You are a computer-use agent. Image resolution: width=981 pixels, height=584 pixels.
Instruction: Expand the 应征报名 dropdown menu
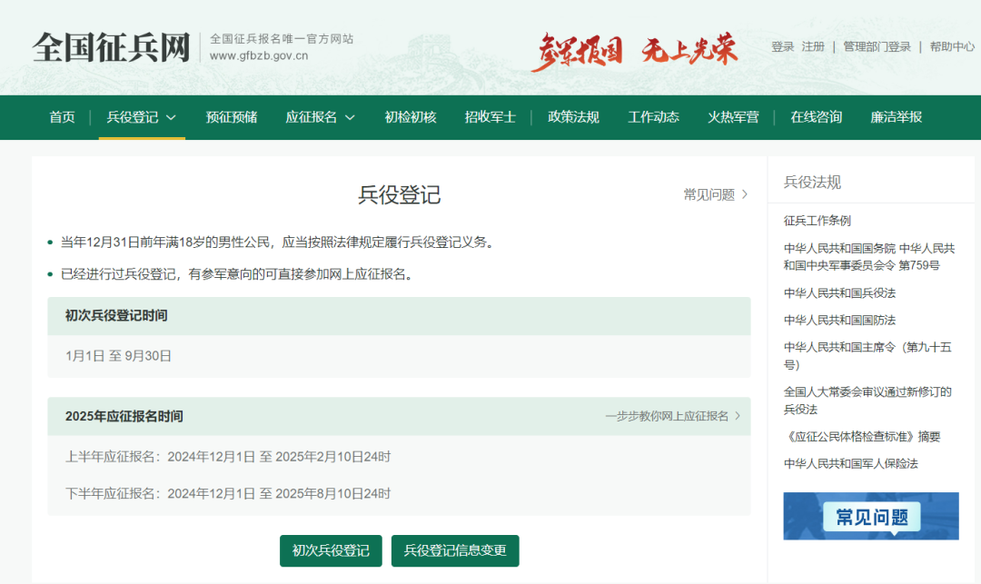(320, 117)
